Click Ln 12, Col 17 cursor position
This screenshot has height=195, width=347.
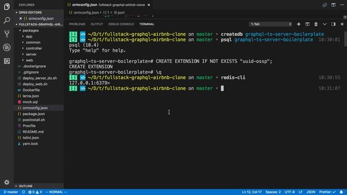(252, 192)
